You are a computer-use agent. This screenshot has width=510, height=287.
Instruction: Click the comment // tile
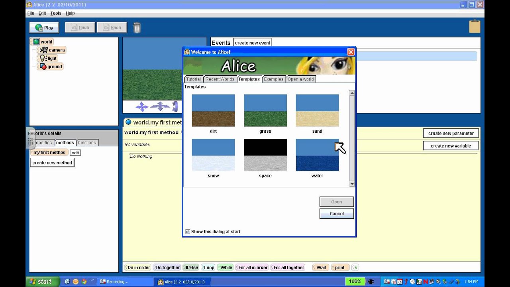[x=356, y=267]
